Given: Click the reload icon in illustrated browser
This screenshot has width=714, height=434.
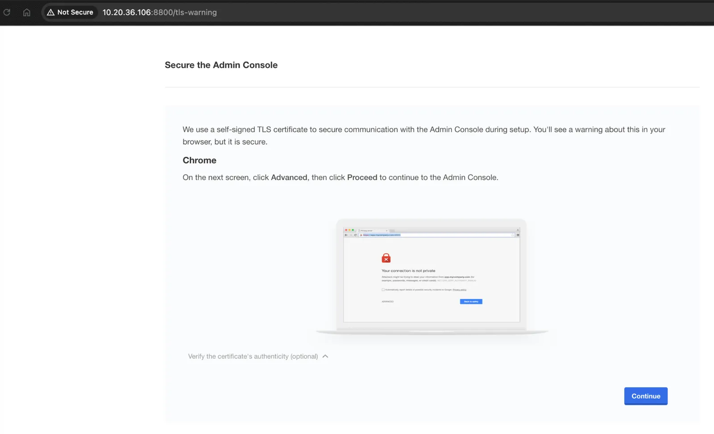Looking at the screenshot, I should (x=356, y=235).
